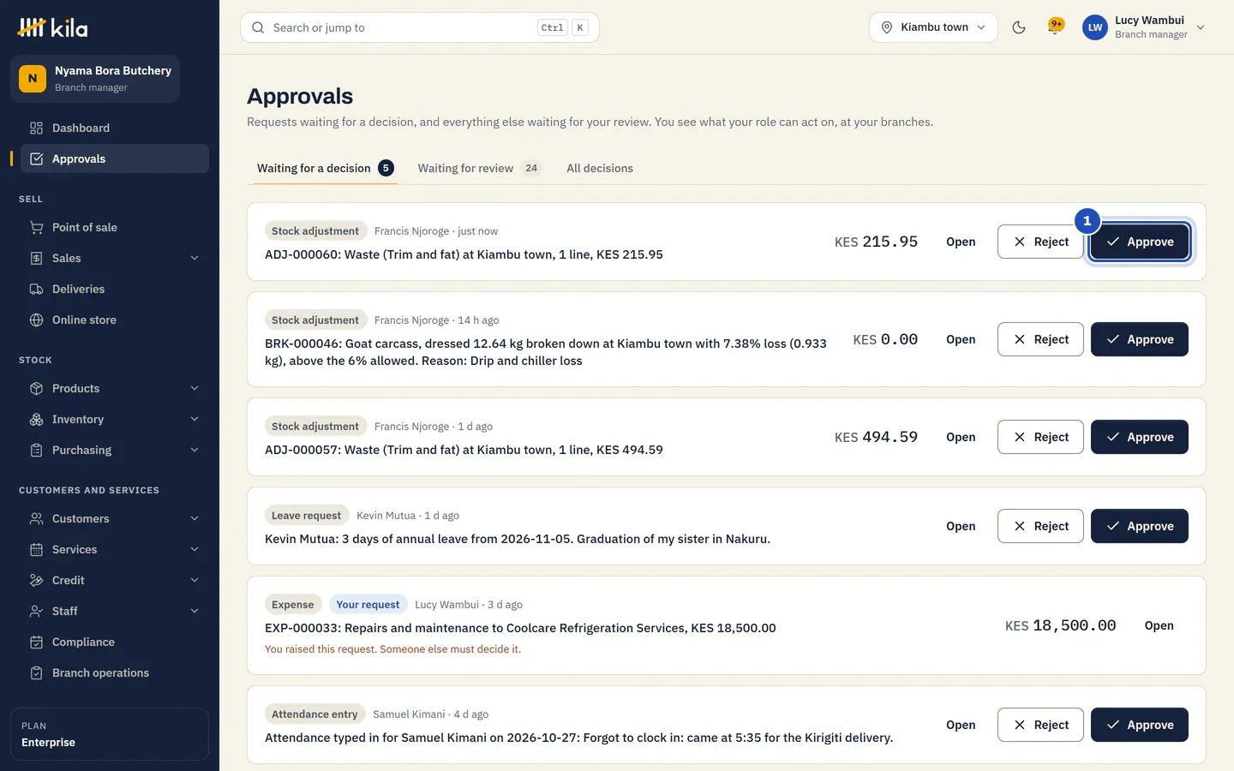Select the Waiting for a decision tab
1234x771 pixels.
tap(326, 168)
